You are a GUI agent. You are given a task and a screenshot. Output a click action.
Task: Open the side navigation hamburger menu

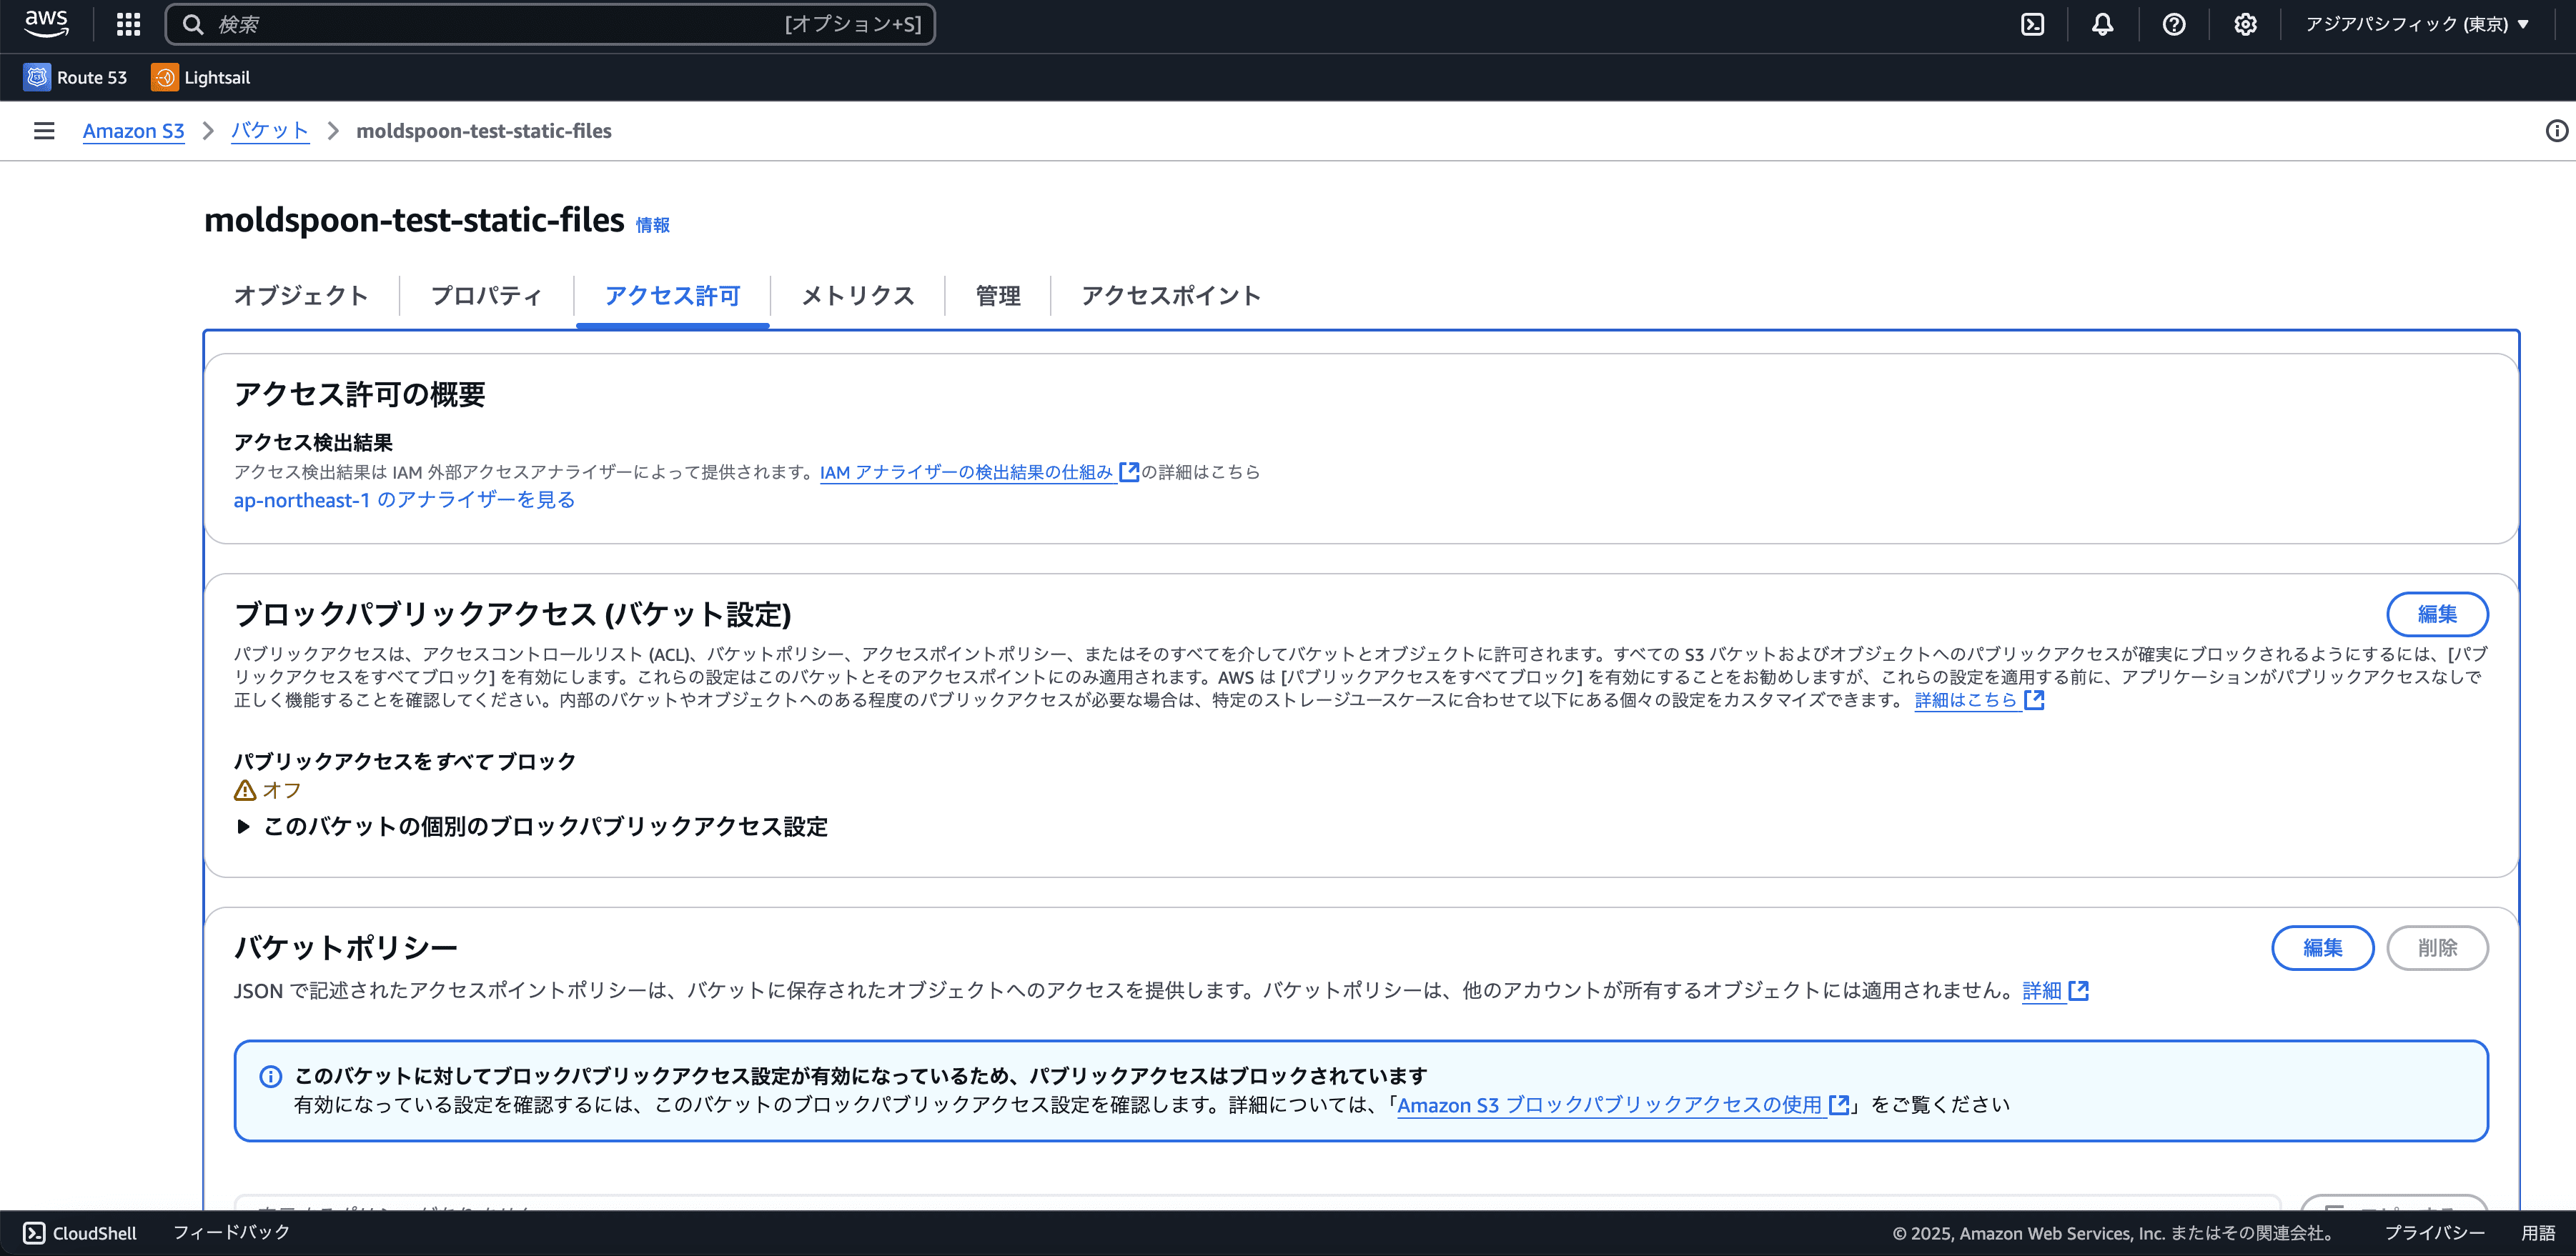click(x=44, y=131)
